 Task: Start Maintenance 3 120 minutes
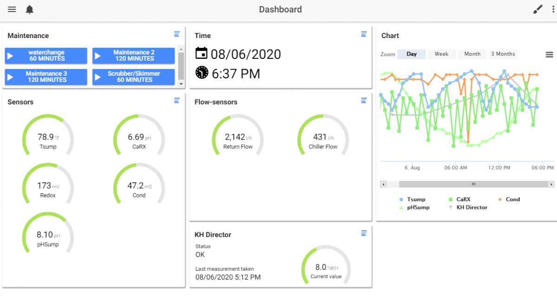pyautogui.click(x=46, y=77)
